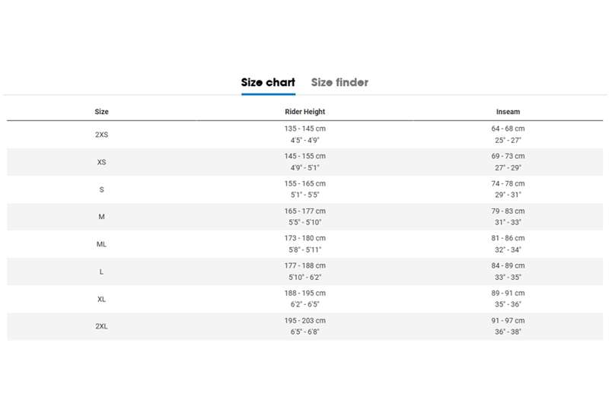Select the XS size row label
Viewport: 609px width, 413px height.
[101, 162]
